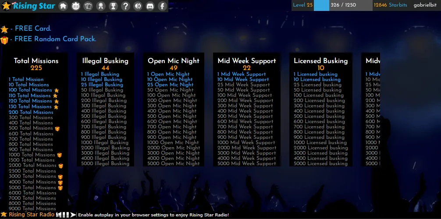Image resolution: width=441 pixels, height=219 pixels.
Task: Open the Discord icon
Action: coord(150,6)
